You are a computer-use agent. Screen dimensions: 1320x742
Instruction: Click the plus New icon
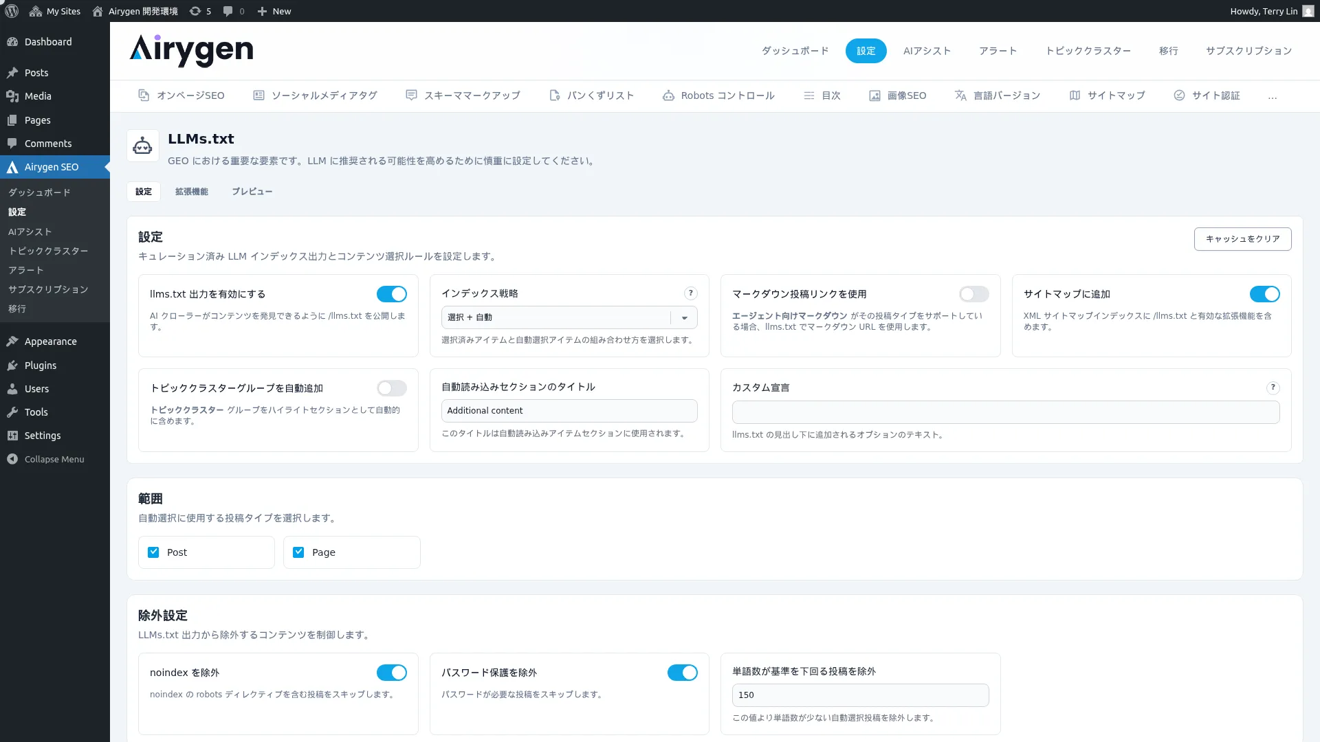point(262,11)
